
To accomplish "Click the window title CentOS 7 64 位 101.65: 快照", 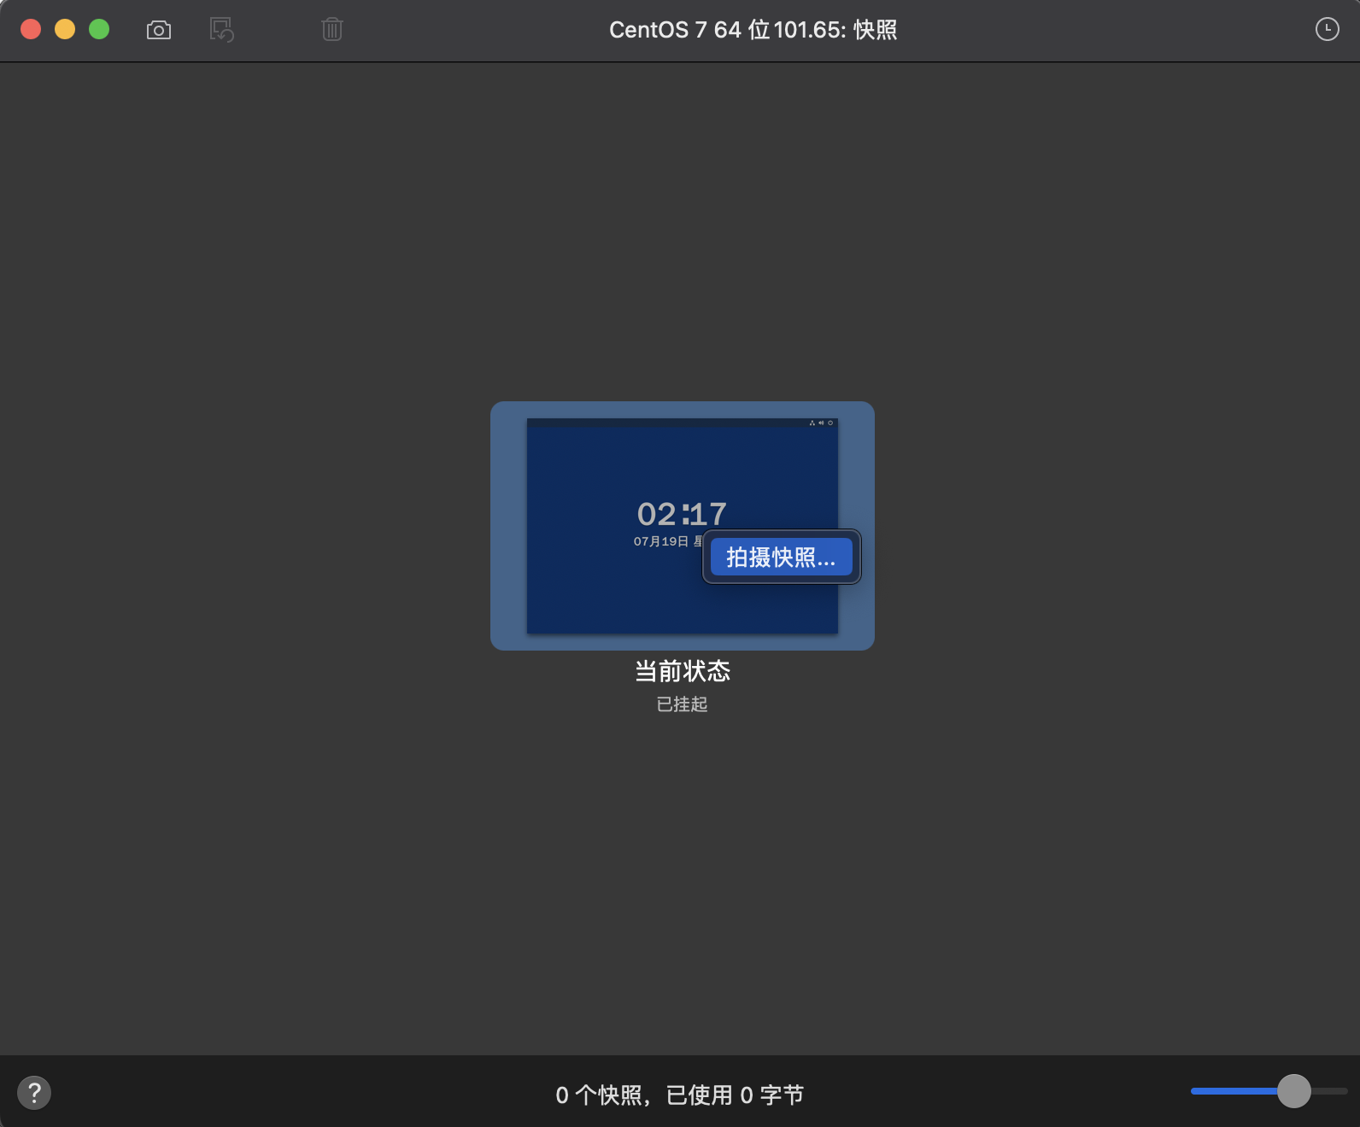I will 753,30.
